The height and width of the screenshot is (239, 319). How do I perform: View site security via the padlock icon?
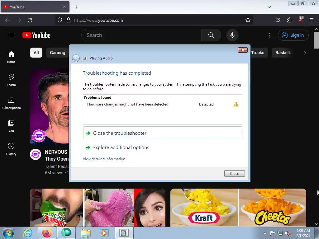69,20
